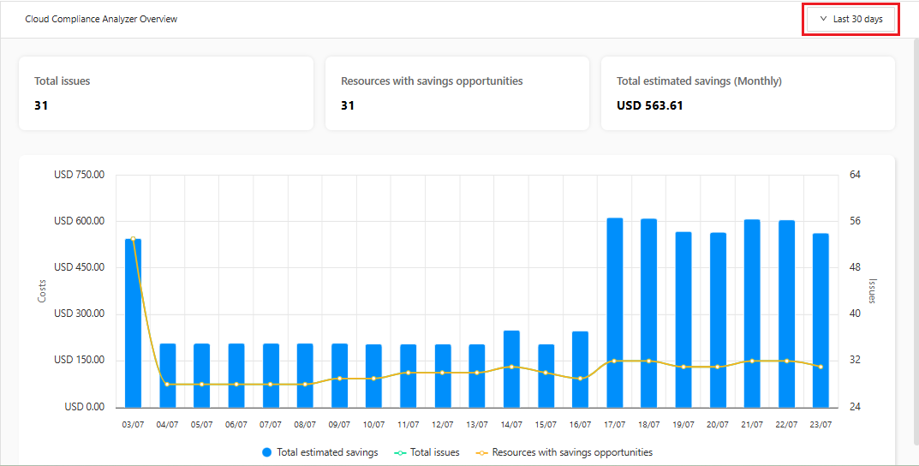Select the Total issues summary card
This screenshot has width=919, height=466.
pos(166,93)
